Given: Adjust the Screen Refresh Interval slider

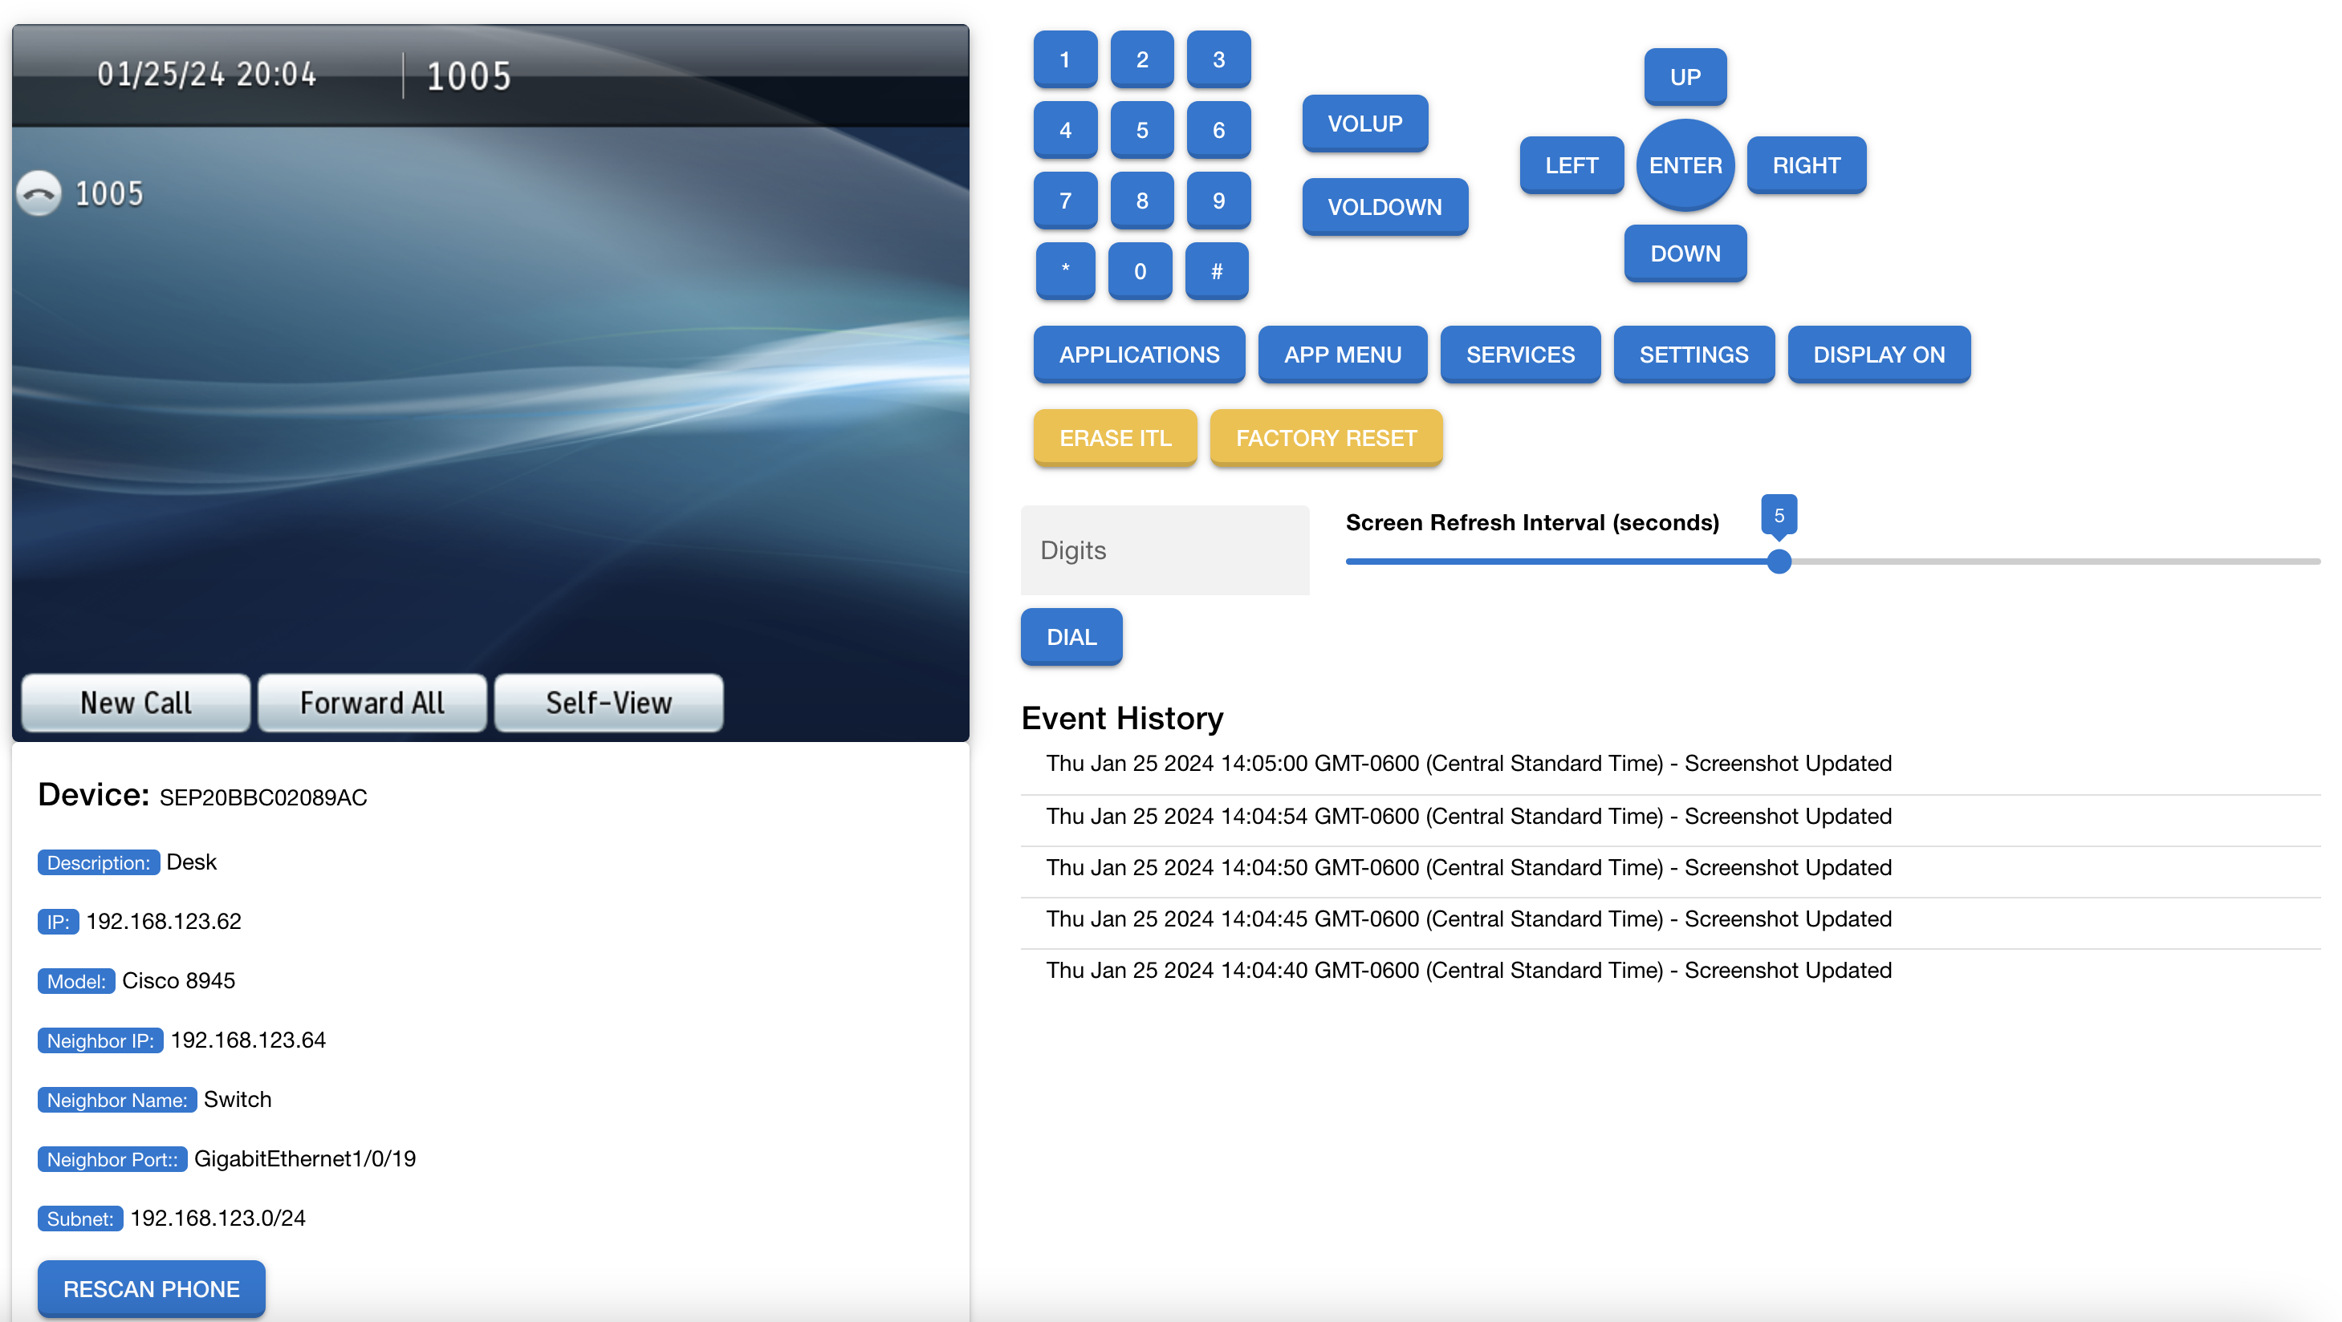Looking at the screenshot, I should [1778, 562].
